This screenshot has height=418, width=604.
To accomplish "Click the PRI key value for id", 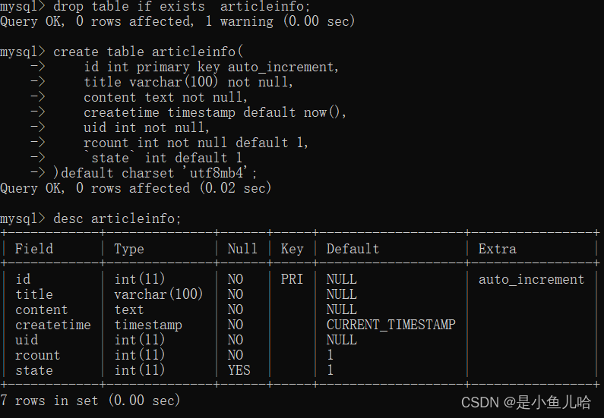I will 292,279.
